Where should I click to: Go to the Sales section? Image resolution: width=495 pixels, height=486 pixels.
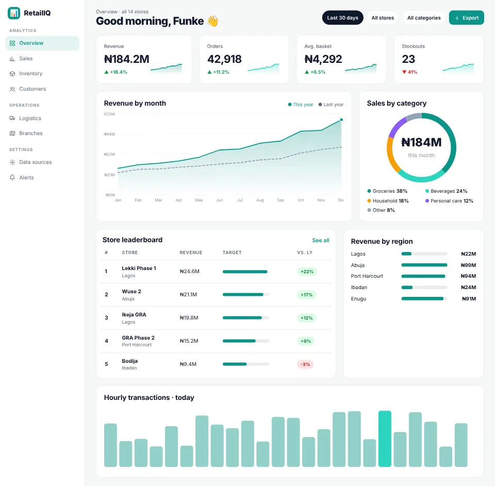(x=42, y=59)
